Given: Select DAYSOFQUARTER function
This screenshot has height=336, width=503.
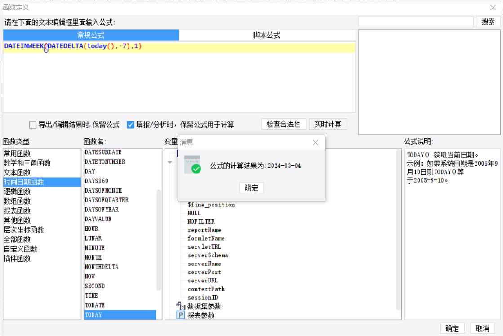Looking at the screenshot, I should pos(120,200).
